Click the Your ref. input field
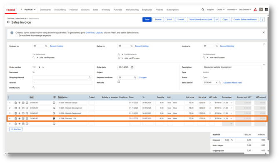The image size is (279, 164). coord(62,83)
